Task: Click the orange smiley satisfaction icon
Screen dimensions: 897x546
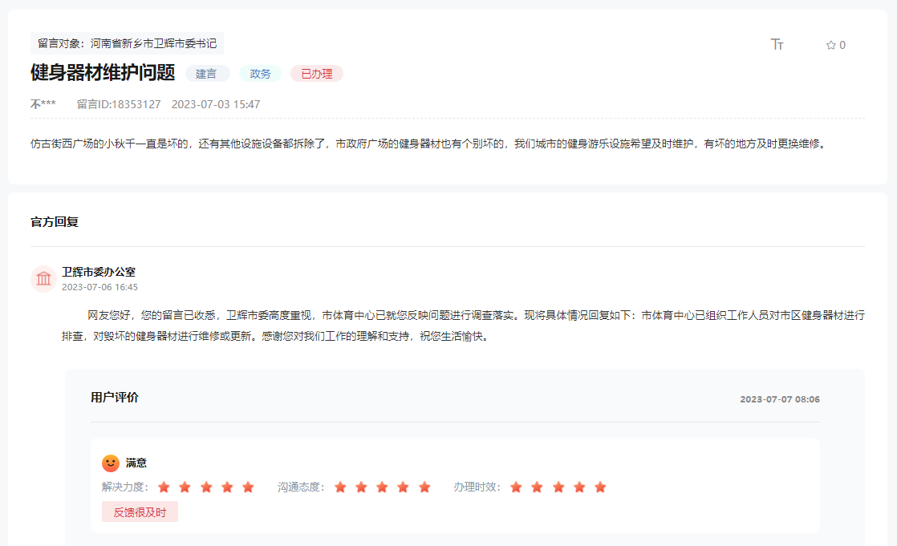Action: (x=111, y=463)
